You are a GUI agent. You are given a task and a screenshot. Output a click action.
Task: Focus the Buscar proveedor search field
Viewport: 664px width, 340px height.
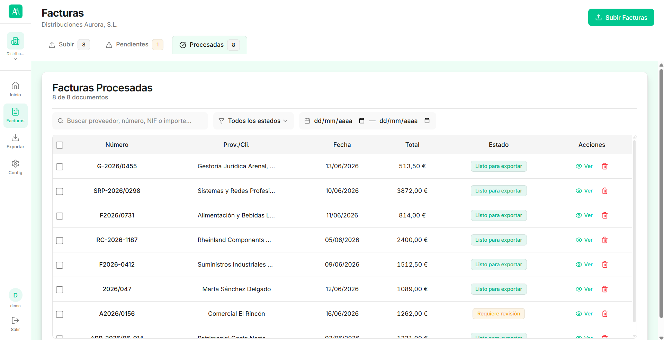(130, 121)
